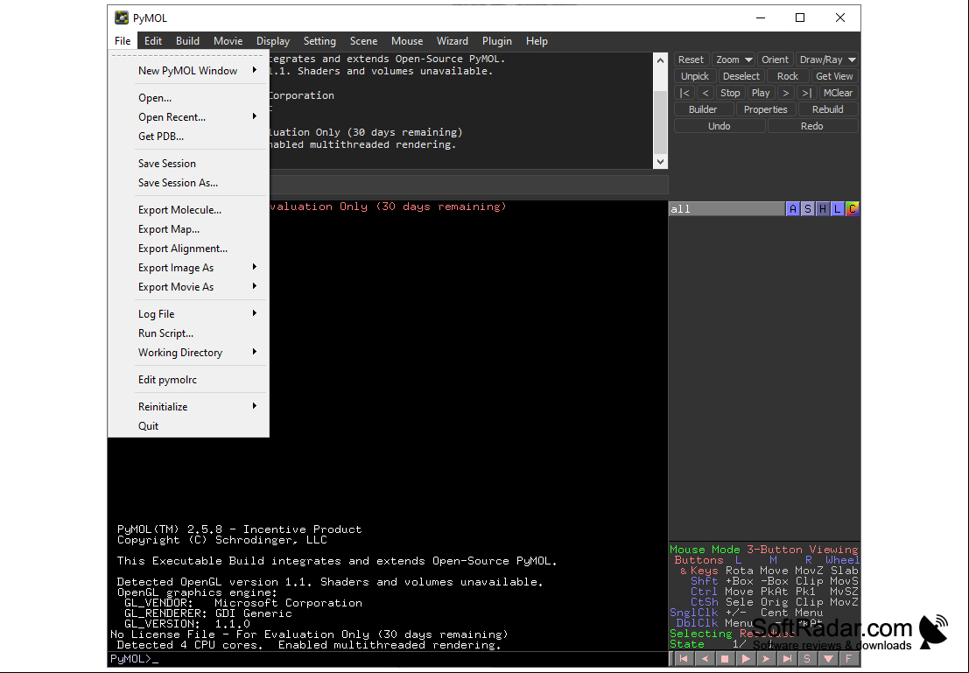Click the Reset button

691,60
